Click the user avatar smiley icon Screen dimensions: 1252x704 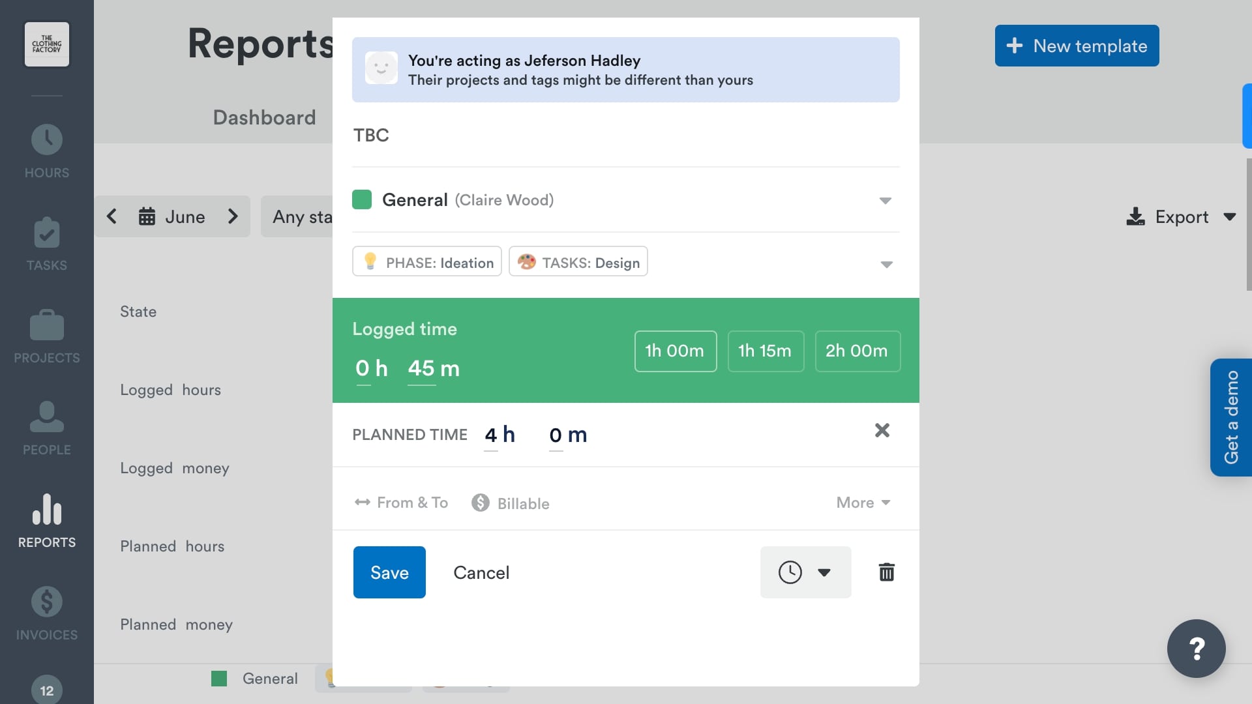[381, 68]
